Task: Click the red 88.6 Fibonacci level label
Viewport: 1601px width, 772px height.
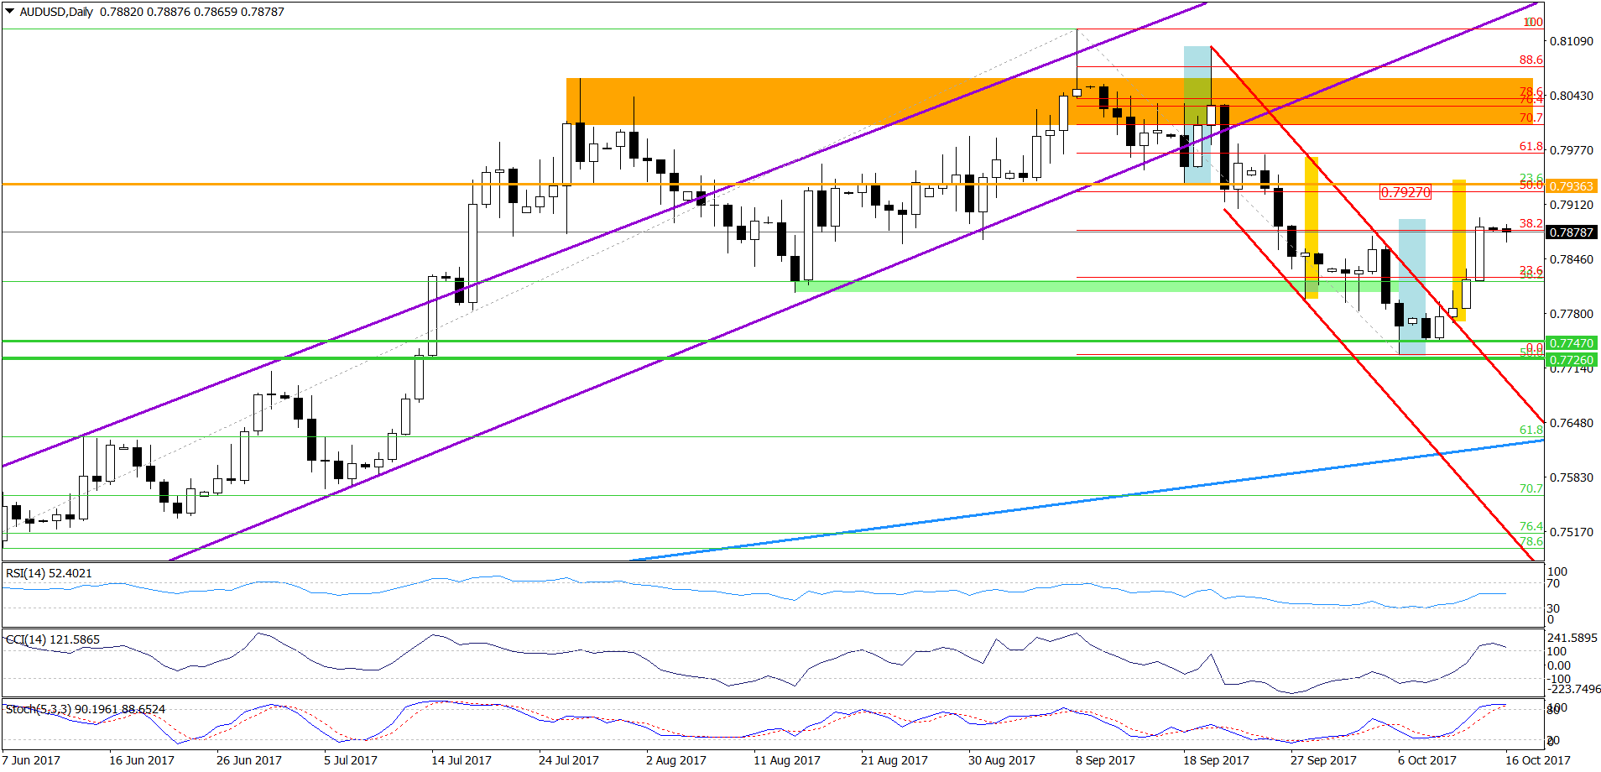Action: pyautogui.click(x=1531, y=60)
